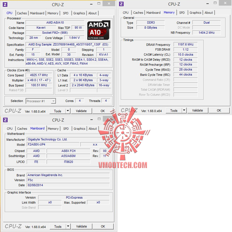Click Validate button in the Memory window
The image size is (232, 232).
[x=197, y=110]
